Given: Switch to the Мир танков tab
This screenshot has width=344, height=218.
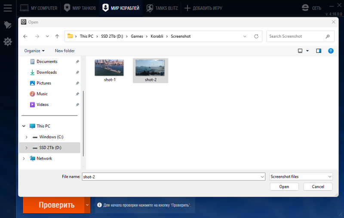Looking at the screenshot, I should (x=80, y=8).
